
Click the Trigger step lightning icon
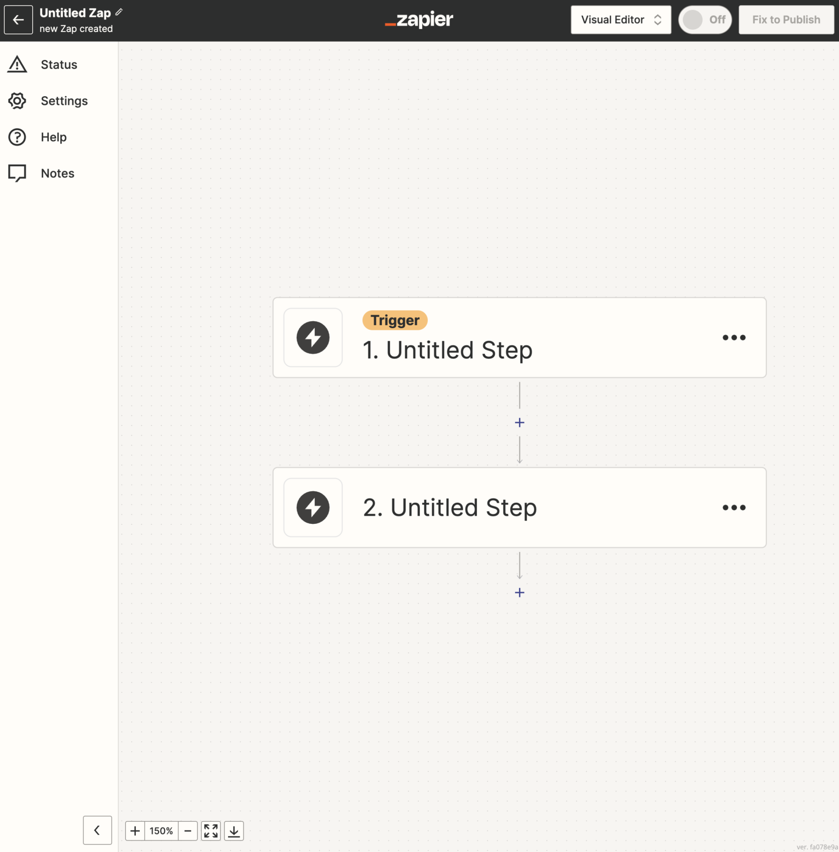(x=313, y=337)
